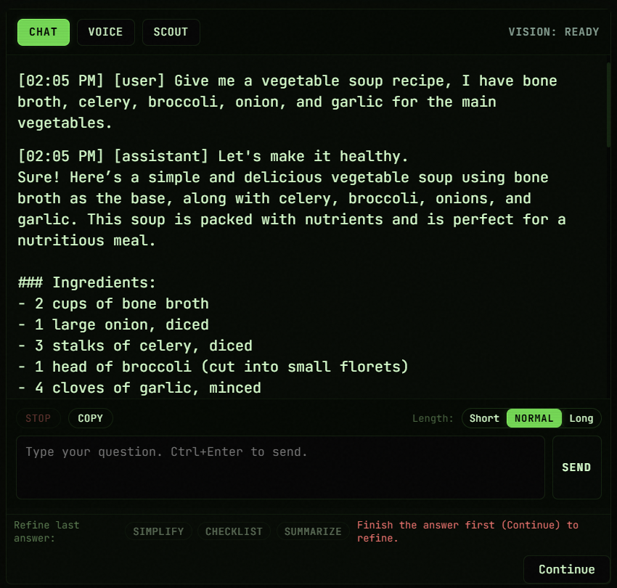Click Continue to finish the answer
The height and width of the screenshot is (588, 617).
567,569
